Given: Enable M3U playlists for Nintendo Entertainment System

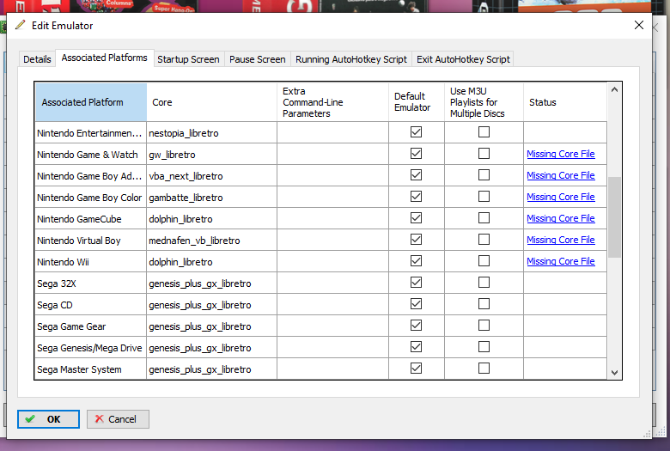Looking at the screenshot, I should (x=484, y=132).
